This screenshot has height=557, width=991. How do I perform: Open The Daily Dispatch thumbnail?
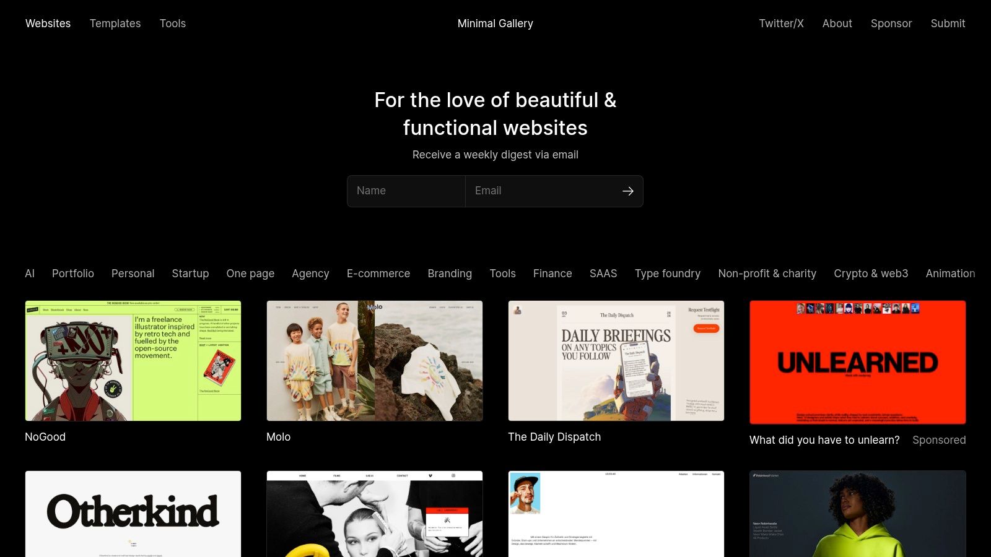(x=616, y=361)
